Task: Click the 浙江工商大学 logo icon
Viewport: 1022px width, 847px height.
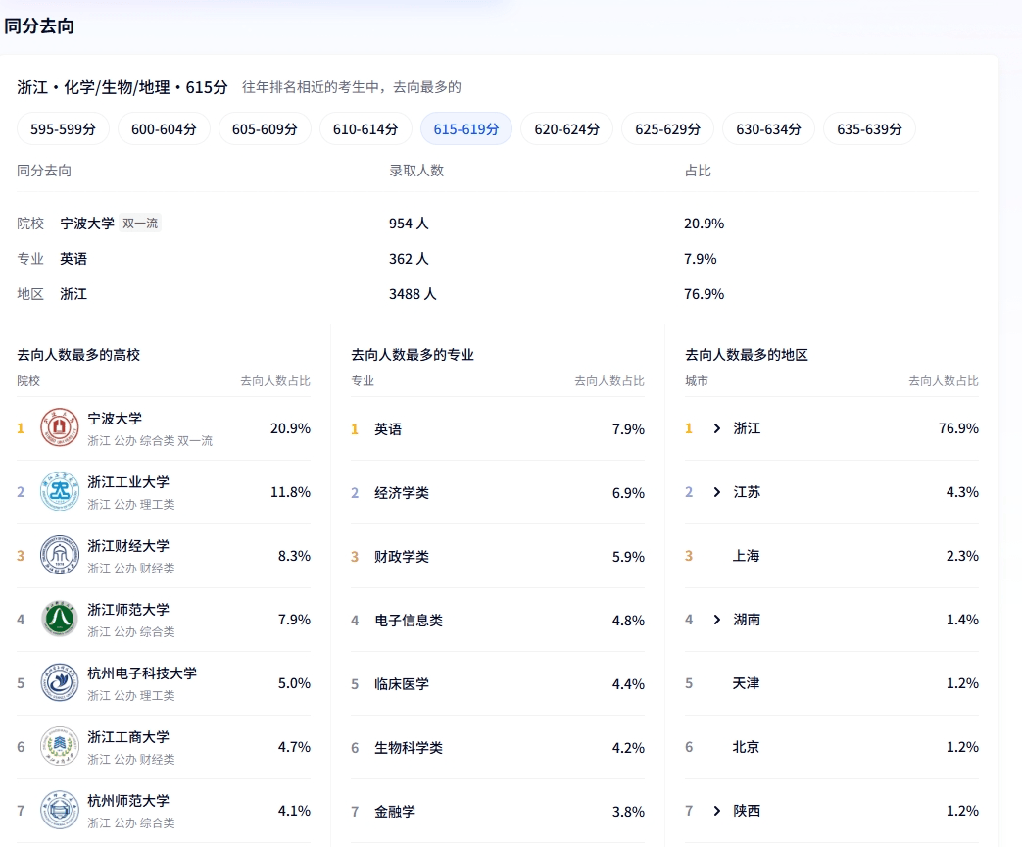Action: pyautogui.click(x=59, y=747)
